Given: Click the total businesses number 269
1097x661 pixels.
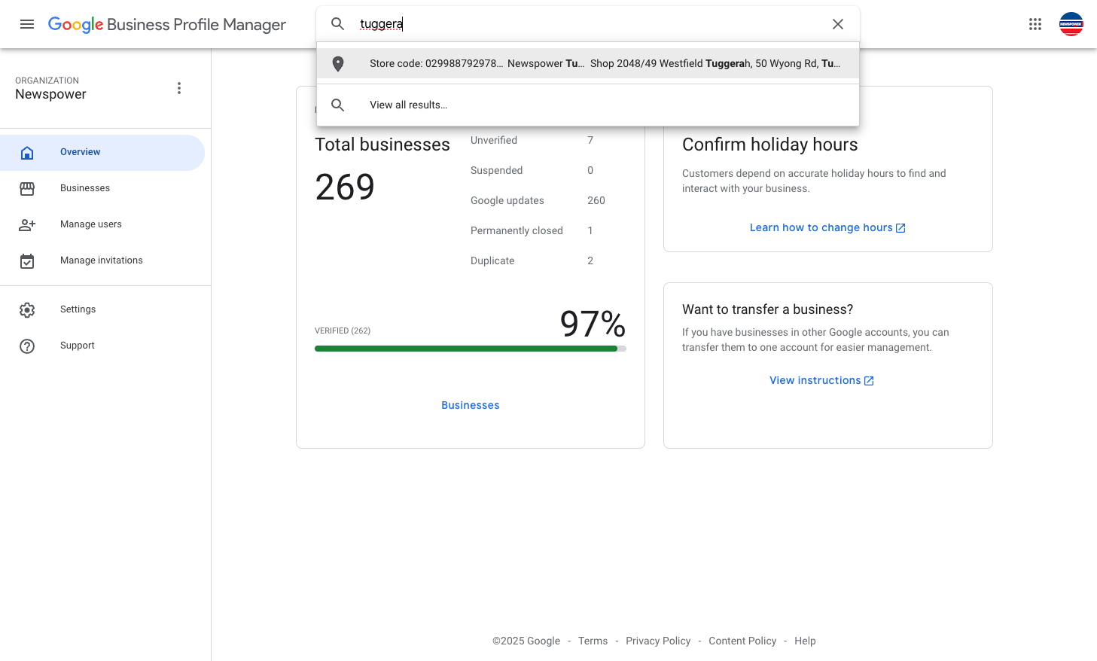Looking at the screenshot, I should (345, 187).
